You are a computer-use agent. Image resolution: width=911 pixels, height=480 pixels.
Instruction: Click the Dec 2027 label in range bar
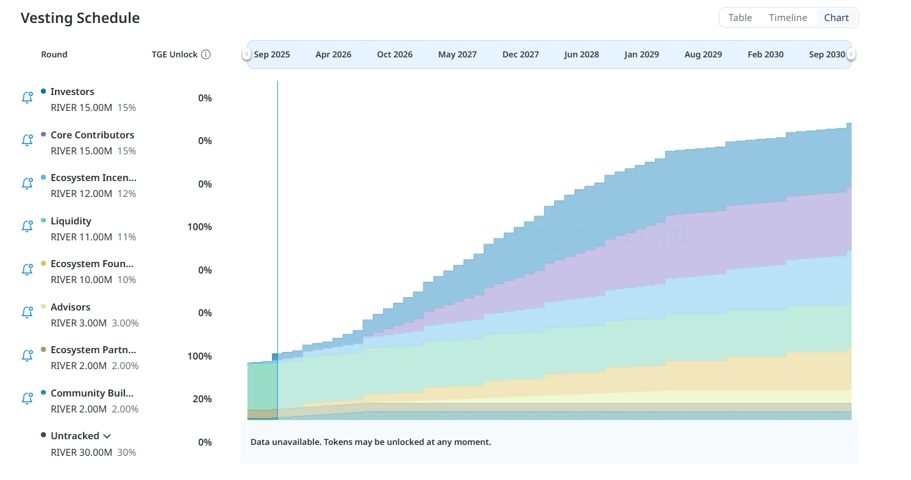coord(520,55)
